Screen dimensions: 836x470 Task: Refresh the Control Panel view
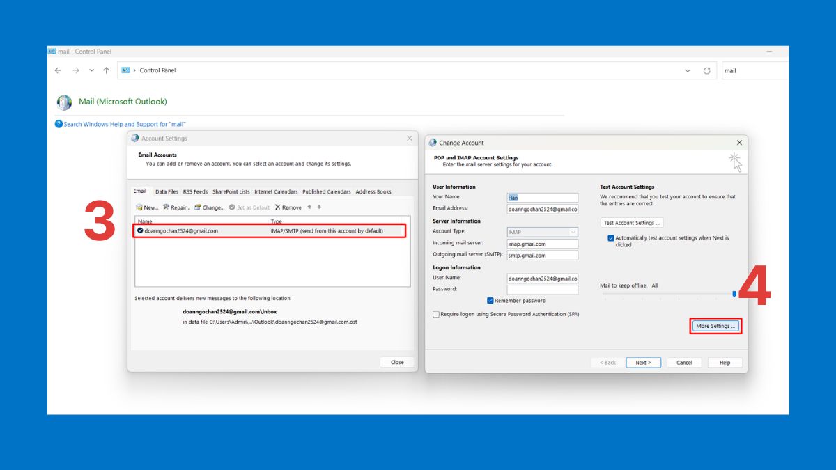coord(707,70)
